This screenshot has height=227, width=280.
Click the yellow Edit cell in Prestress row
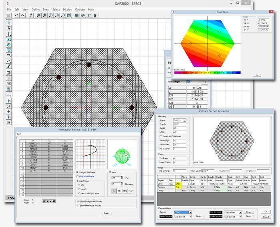click(x=178, y=187)
